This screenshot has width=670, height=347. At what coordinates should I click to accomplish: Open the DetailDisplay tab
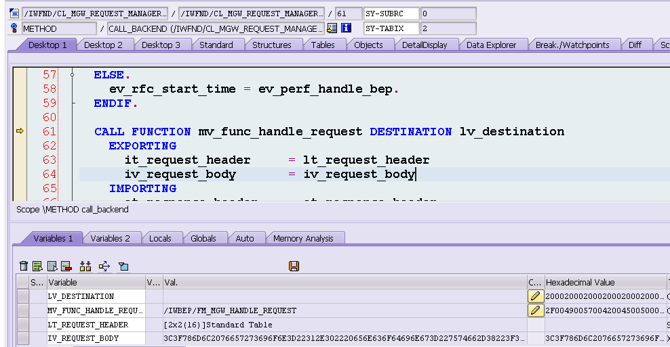click(425, 45)
